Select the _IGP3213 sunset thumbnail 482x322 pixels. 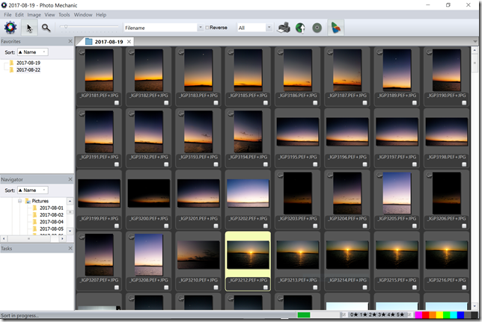297,255
